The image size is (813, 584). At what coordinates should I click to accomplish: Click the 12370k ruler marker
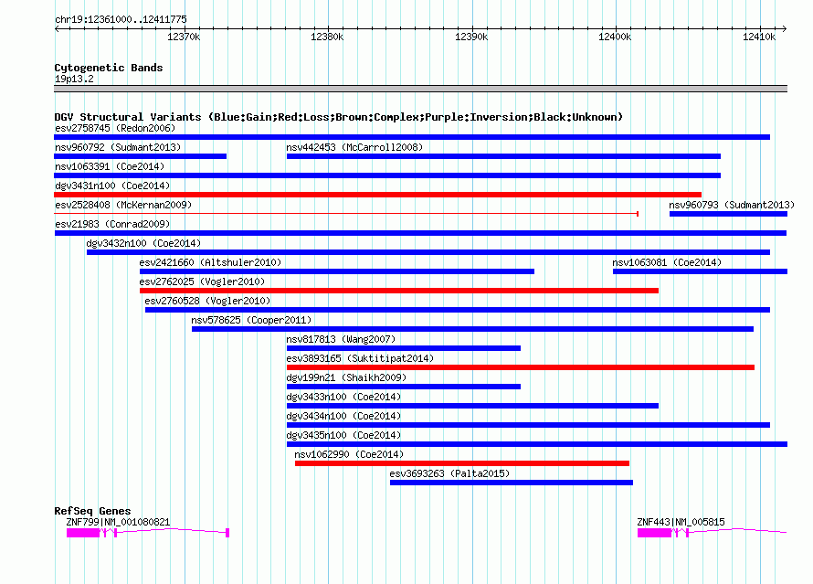[184, 37]
